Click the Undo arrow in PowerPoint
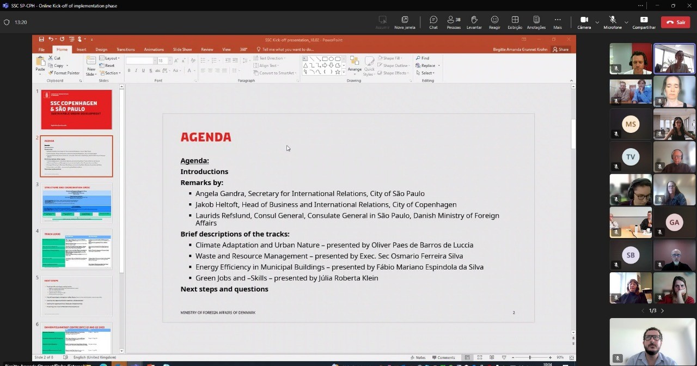697x366 pixels. (x=51, y=39)
